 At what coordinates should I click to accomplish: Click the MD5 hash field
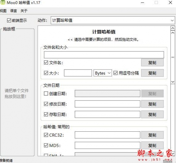click(x=107, y=145)
